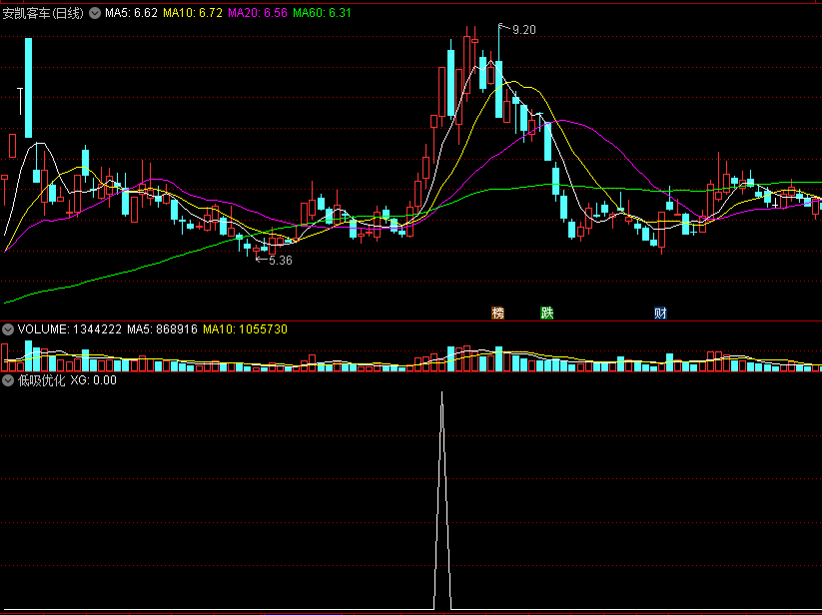Click the 低吸优化 indicator name
Image resolution: width=822 pixels, height=615 pixels.
point(41,380)
